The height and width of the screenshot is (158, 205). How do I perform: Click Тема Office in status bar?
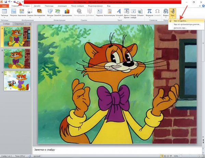pos(20,156)
